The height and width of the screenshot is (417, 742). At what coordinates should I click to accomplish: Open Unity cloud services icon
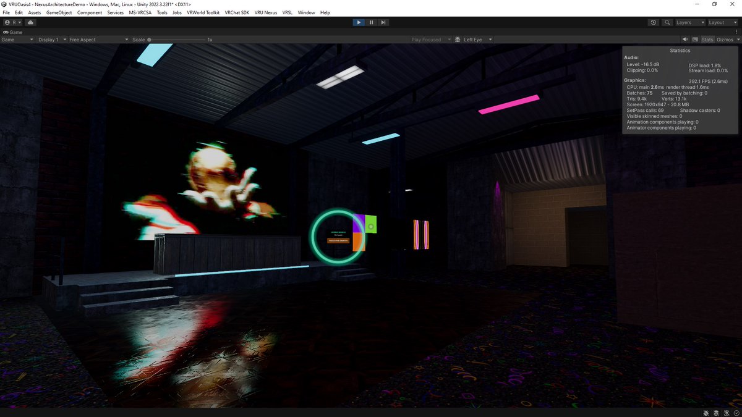[x=30, y=22]
